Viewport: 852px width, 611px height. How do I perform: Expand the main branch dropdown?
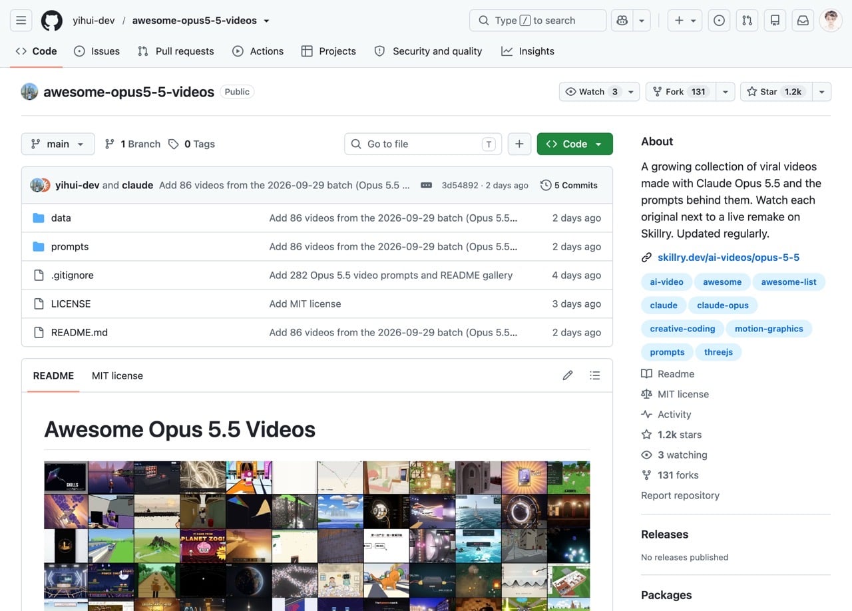point(58,144)
